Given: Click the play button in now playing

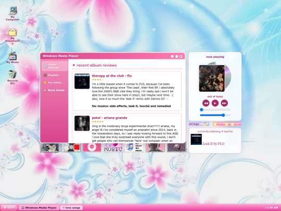Looking at the screenshot, I should pos(215,103).
